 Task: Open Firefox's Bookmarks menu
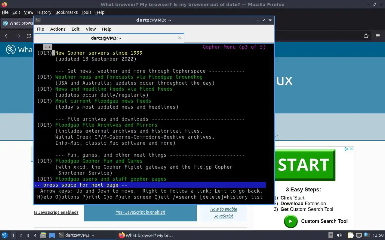coord(66,12)
